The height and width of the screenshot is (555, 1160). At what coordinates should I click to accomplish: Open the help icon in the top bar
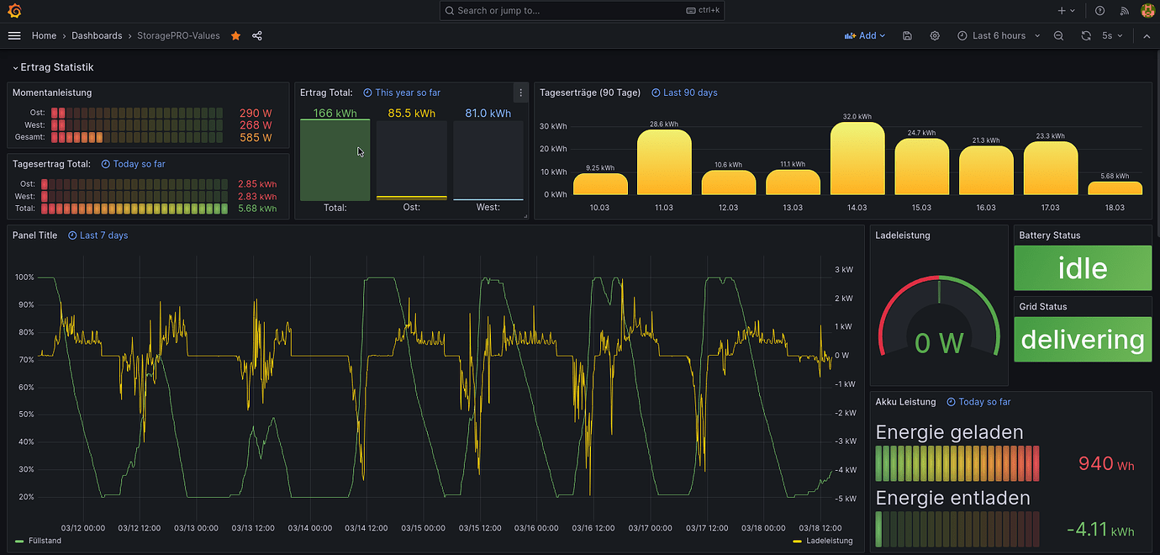coord(1099,10)
